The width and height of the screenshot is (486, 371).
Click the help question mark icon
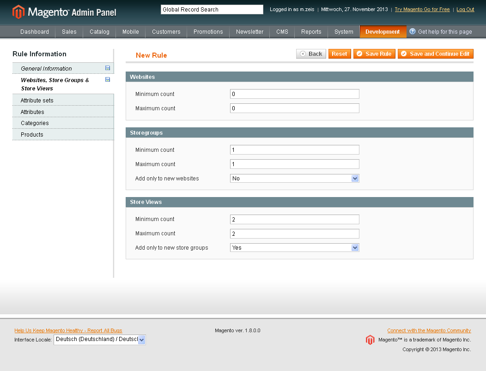(x=412, y=31)
